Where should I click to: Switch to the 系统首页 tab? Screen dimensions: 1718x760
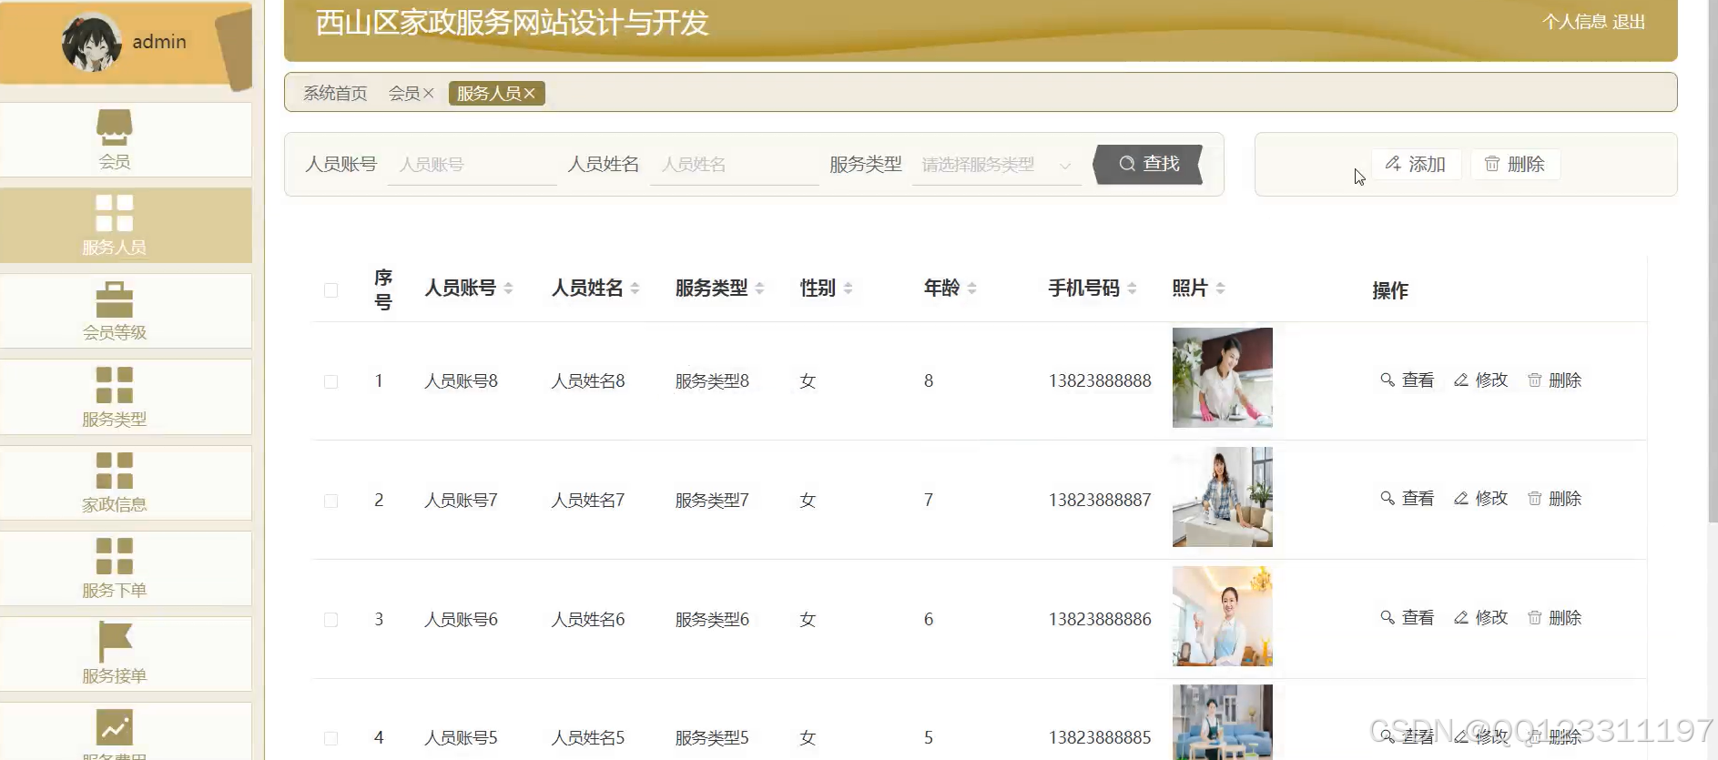click(335, 94)
